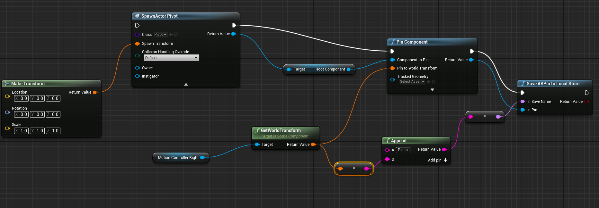Select the highlighted transform-to-string conversion node
599x208 pixels.
(x=354, y=169)
